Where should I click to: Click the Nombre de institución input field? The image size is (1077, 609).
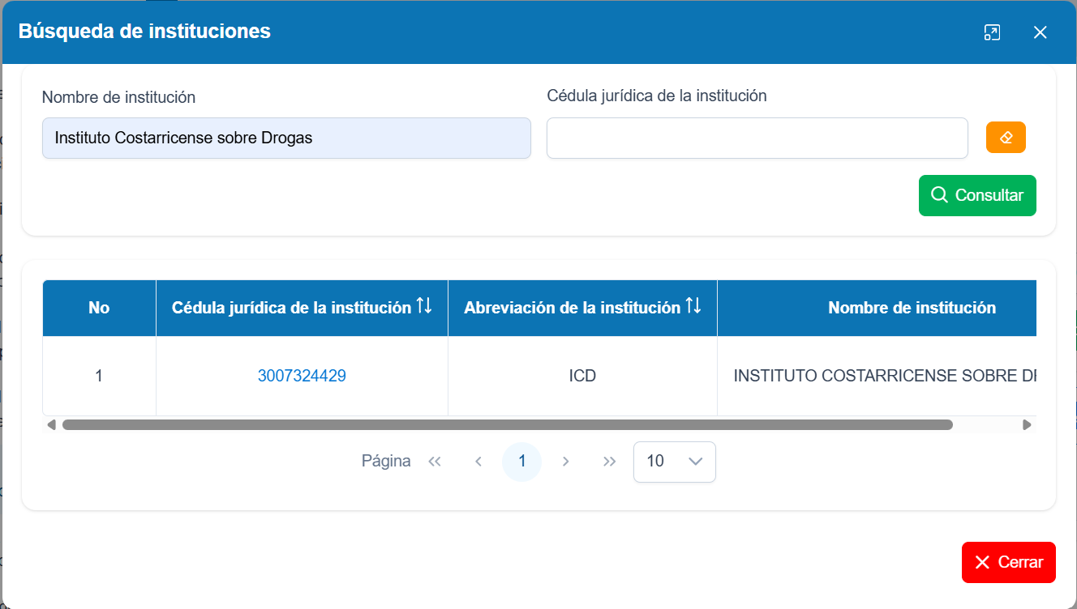click(285, 138)
